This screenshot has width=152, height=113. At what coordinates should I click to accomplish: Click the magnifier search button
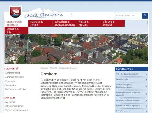[145, 16]
